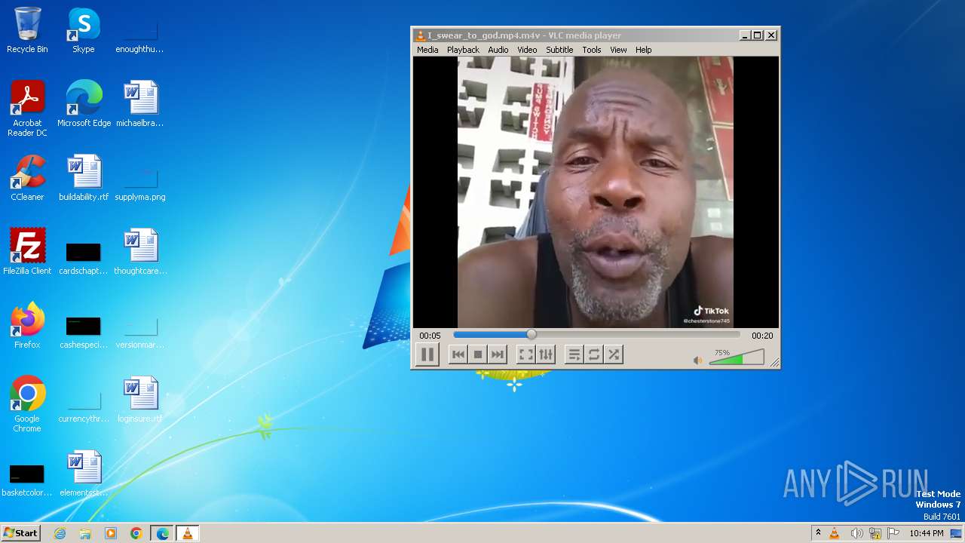Open the Start menu
The width and height of the screenshot is (965, 543).
pos(20,533)
